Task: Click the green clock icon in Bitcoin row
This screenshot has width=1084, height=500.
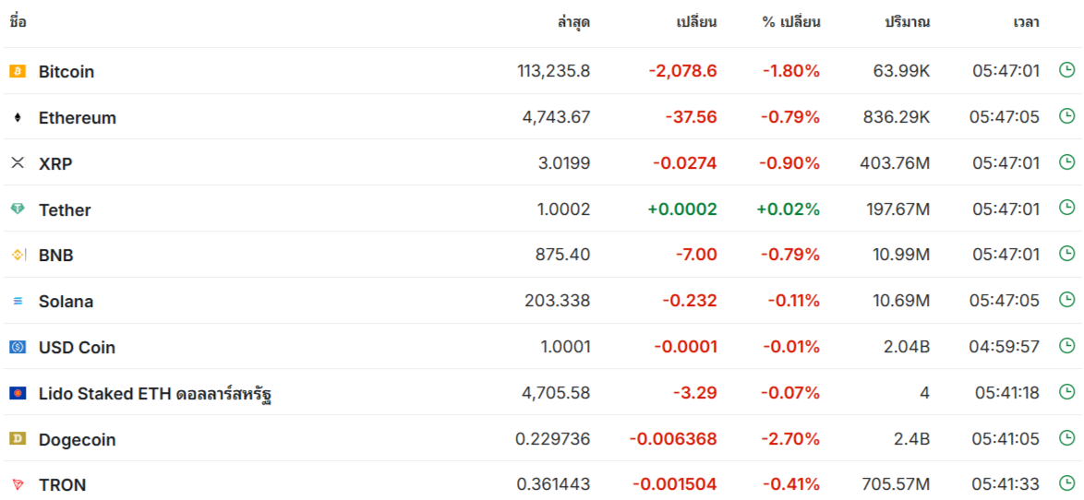Action: click(x=1066, y=70)
